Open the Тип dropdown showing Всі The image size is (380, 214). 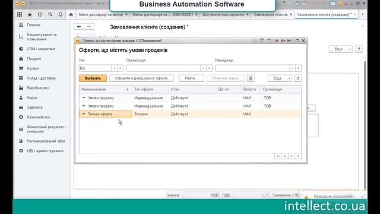(115, 68)
